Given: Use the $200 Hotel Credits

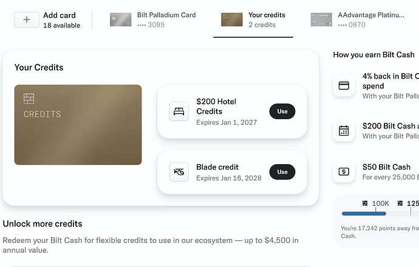Looking at the screenshot, I should [x=282, y=111].
